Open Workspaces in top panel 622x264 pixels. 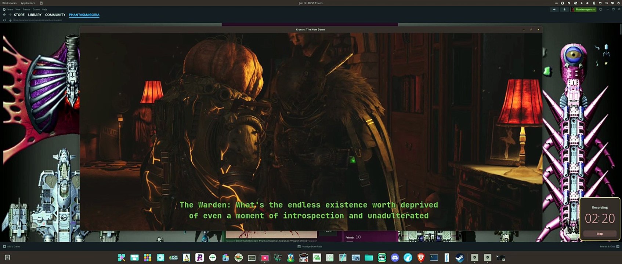point(9,3)
